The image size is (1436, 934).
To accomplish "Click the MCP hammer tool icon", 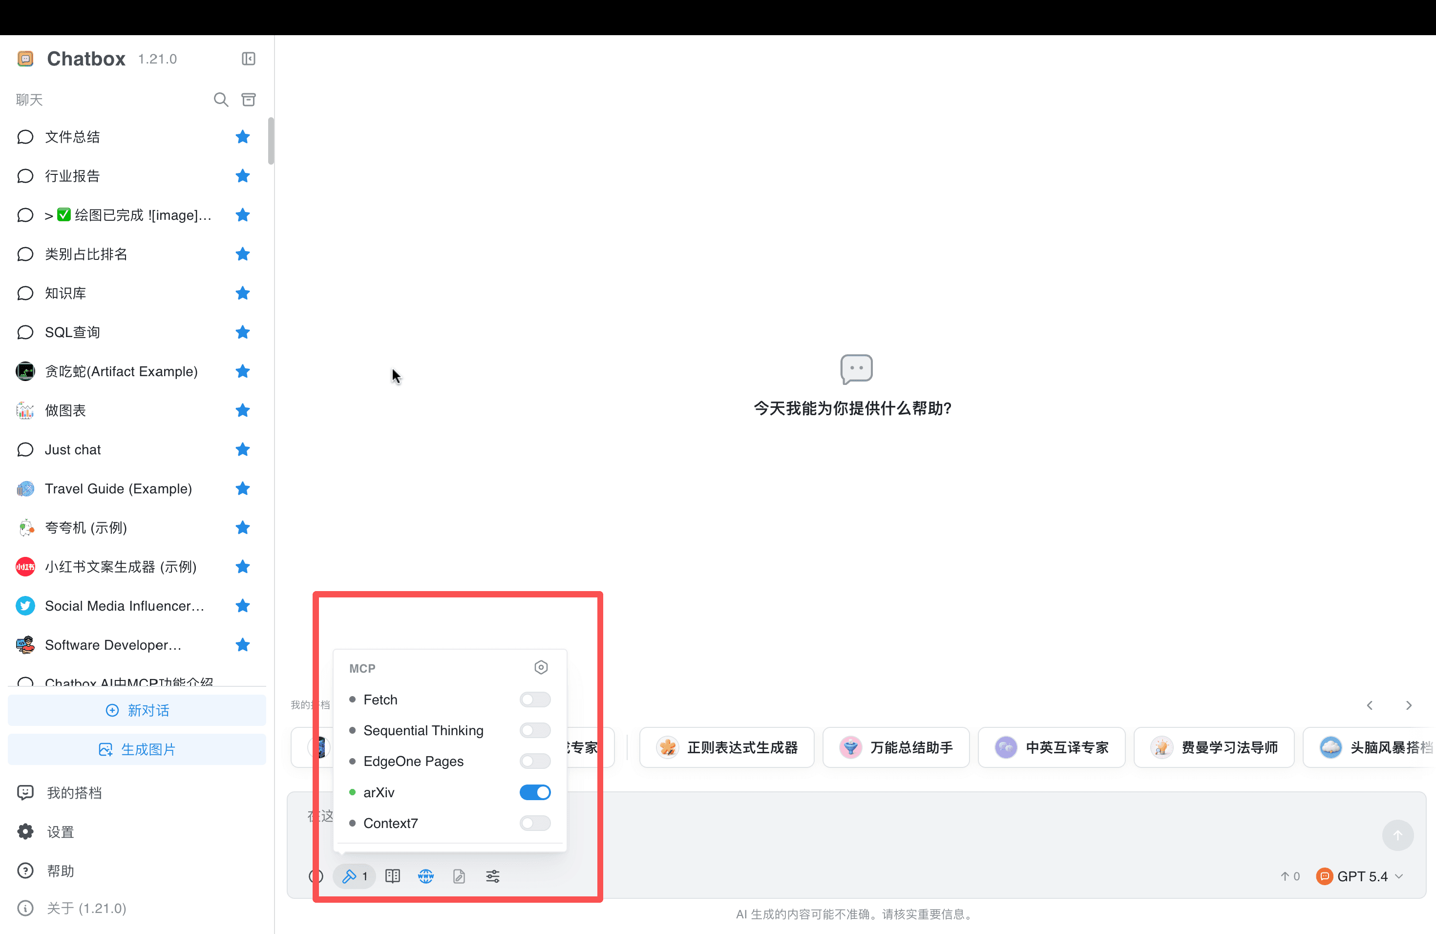I will [x=355, y=876].
